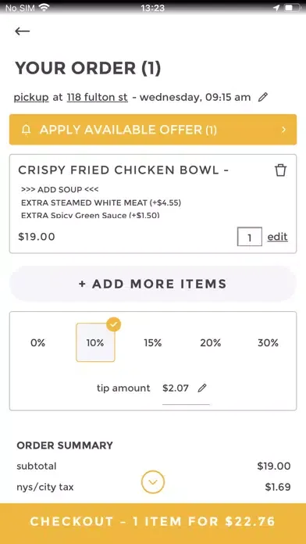Tap Add More Items button
306x544 pixels.
click(153, 284)
